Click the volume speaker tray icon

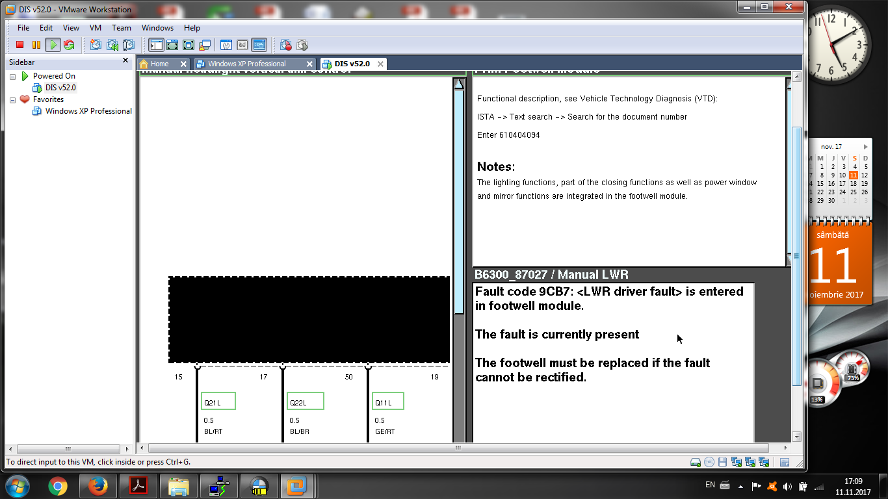[x=788, y=485]
